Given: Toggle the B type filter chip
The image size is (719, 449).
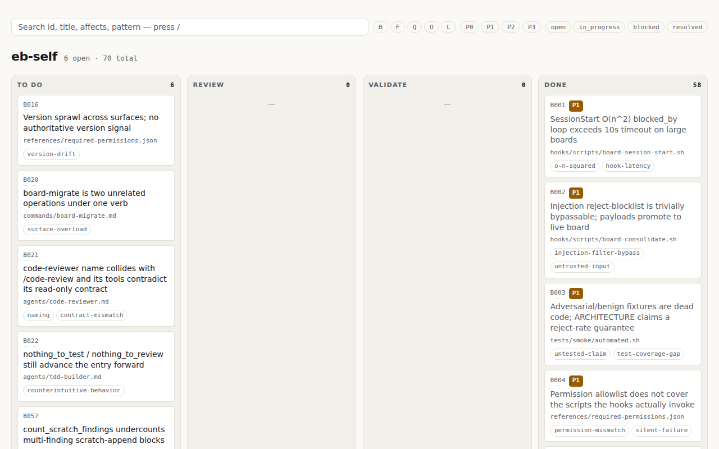Looking at the screenshot, I should pyautogui.click(x=381, y=27).
